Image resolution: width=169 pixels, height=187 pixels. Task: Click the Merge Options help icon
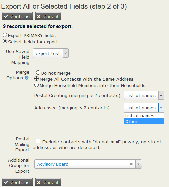click(x=26, y=78)
